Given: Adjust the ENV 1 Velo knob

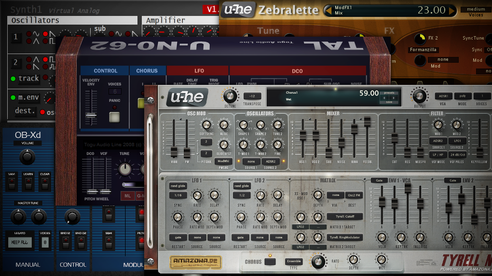Looking at the screenshot, I should [382, 237].
